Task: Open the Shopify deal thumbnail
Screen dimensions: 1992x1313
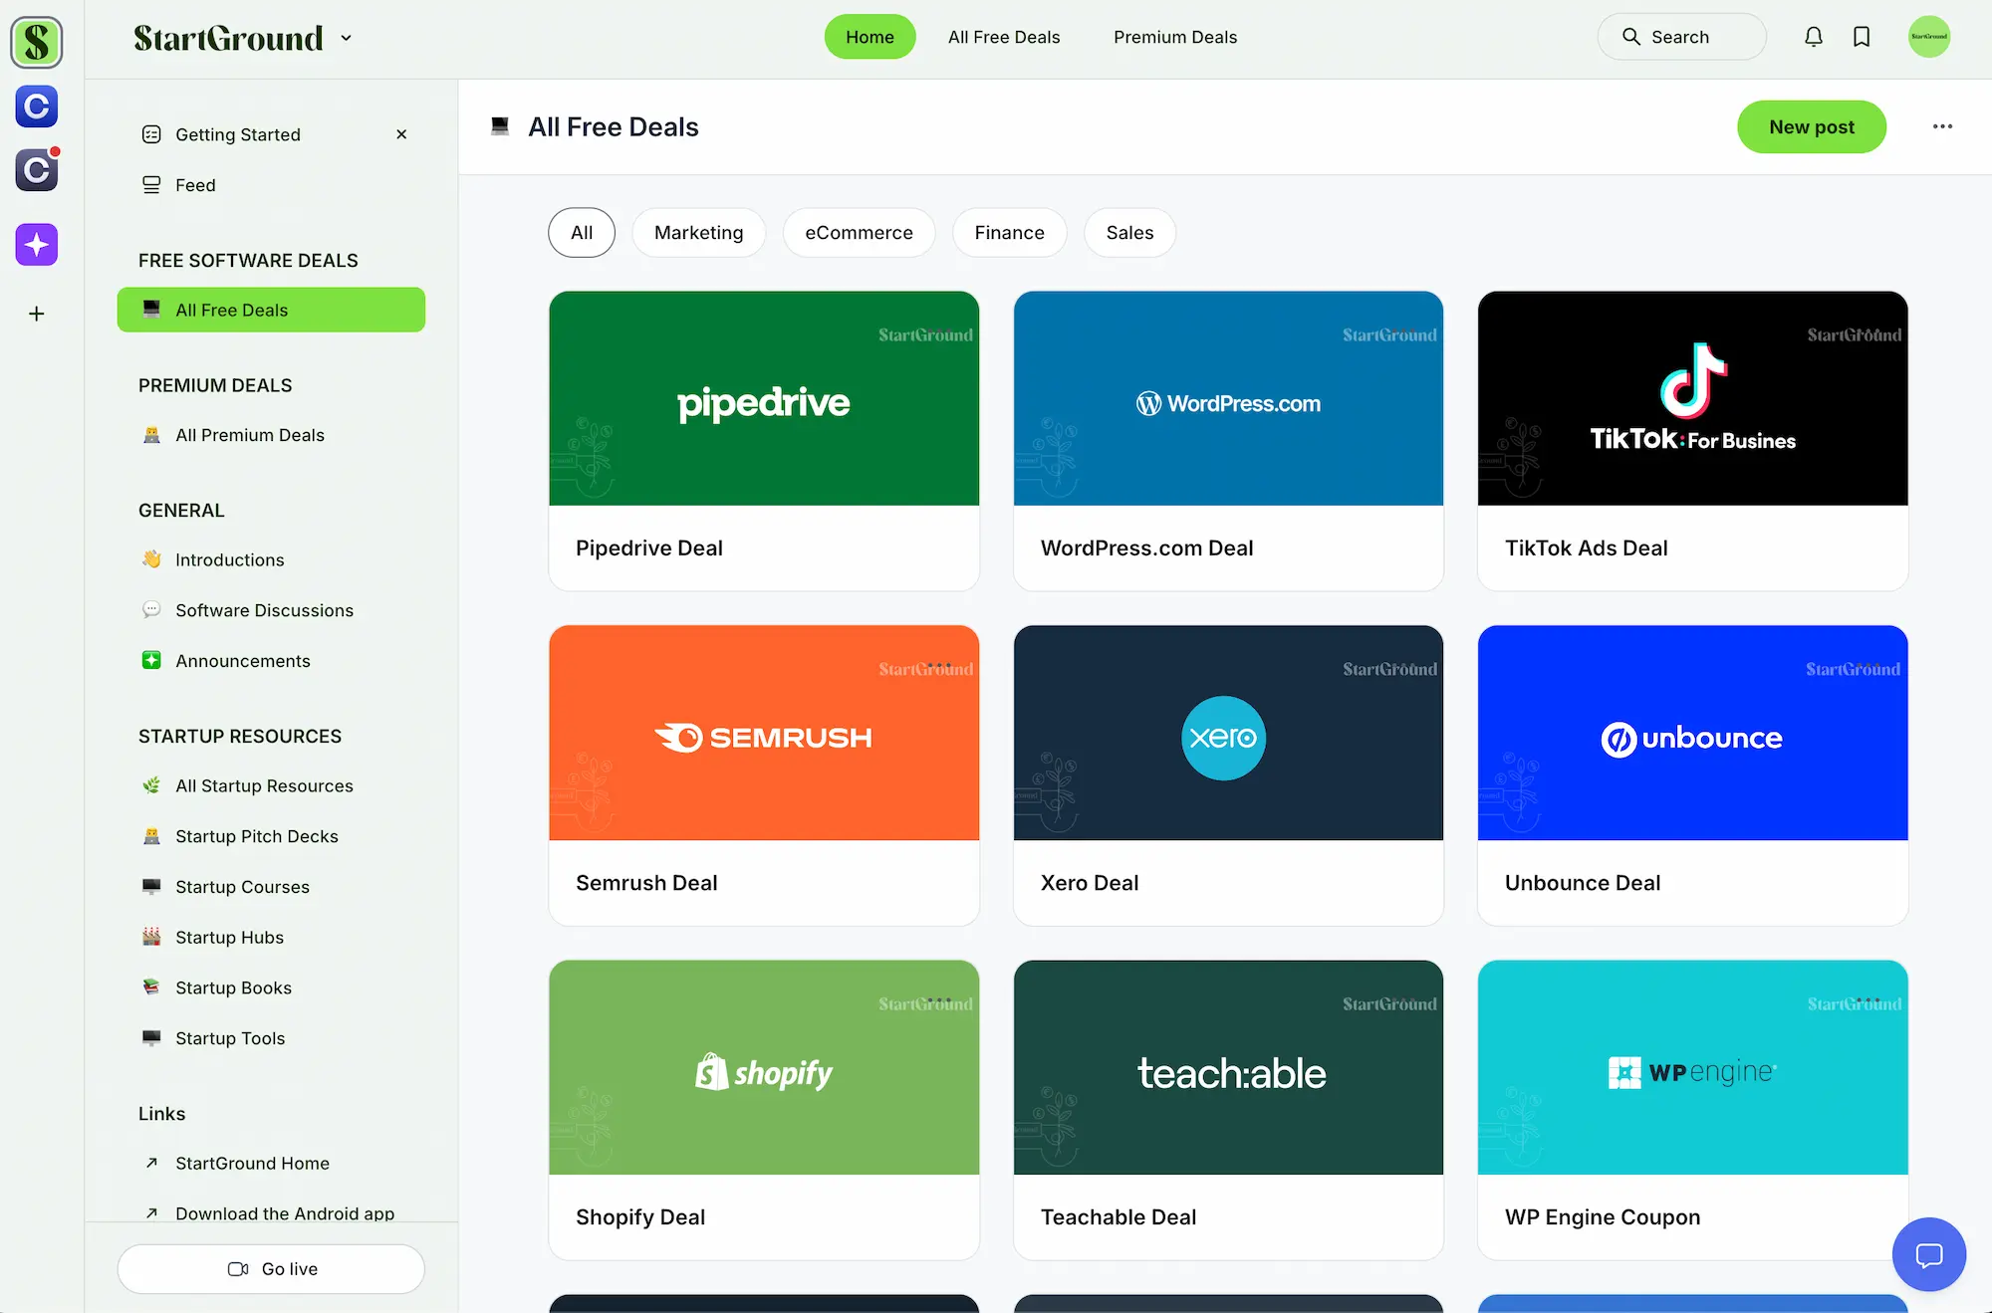Action: point(764,1067)
